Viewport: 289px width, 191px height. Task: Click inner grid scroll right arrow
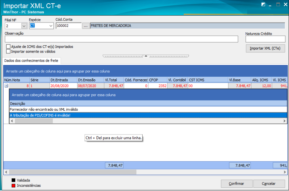pyautogui.click(x=284, y=121)
